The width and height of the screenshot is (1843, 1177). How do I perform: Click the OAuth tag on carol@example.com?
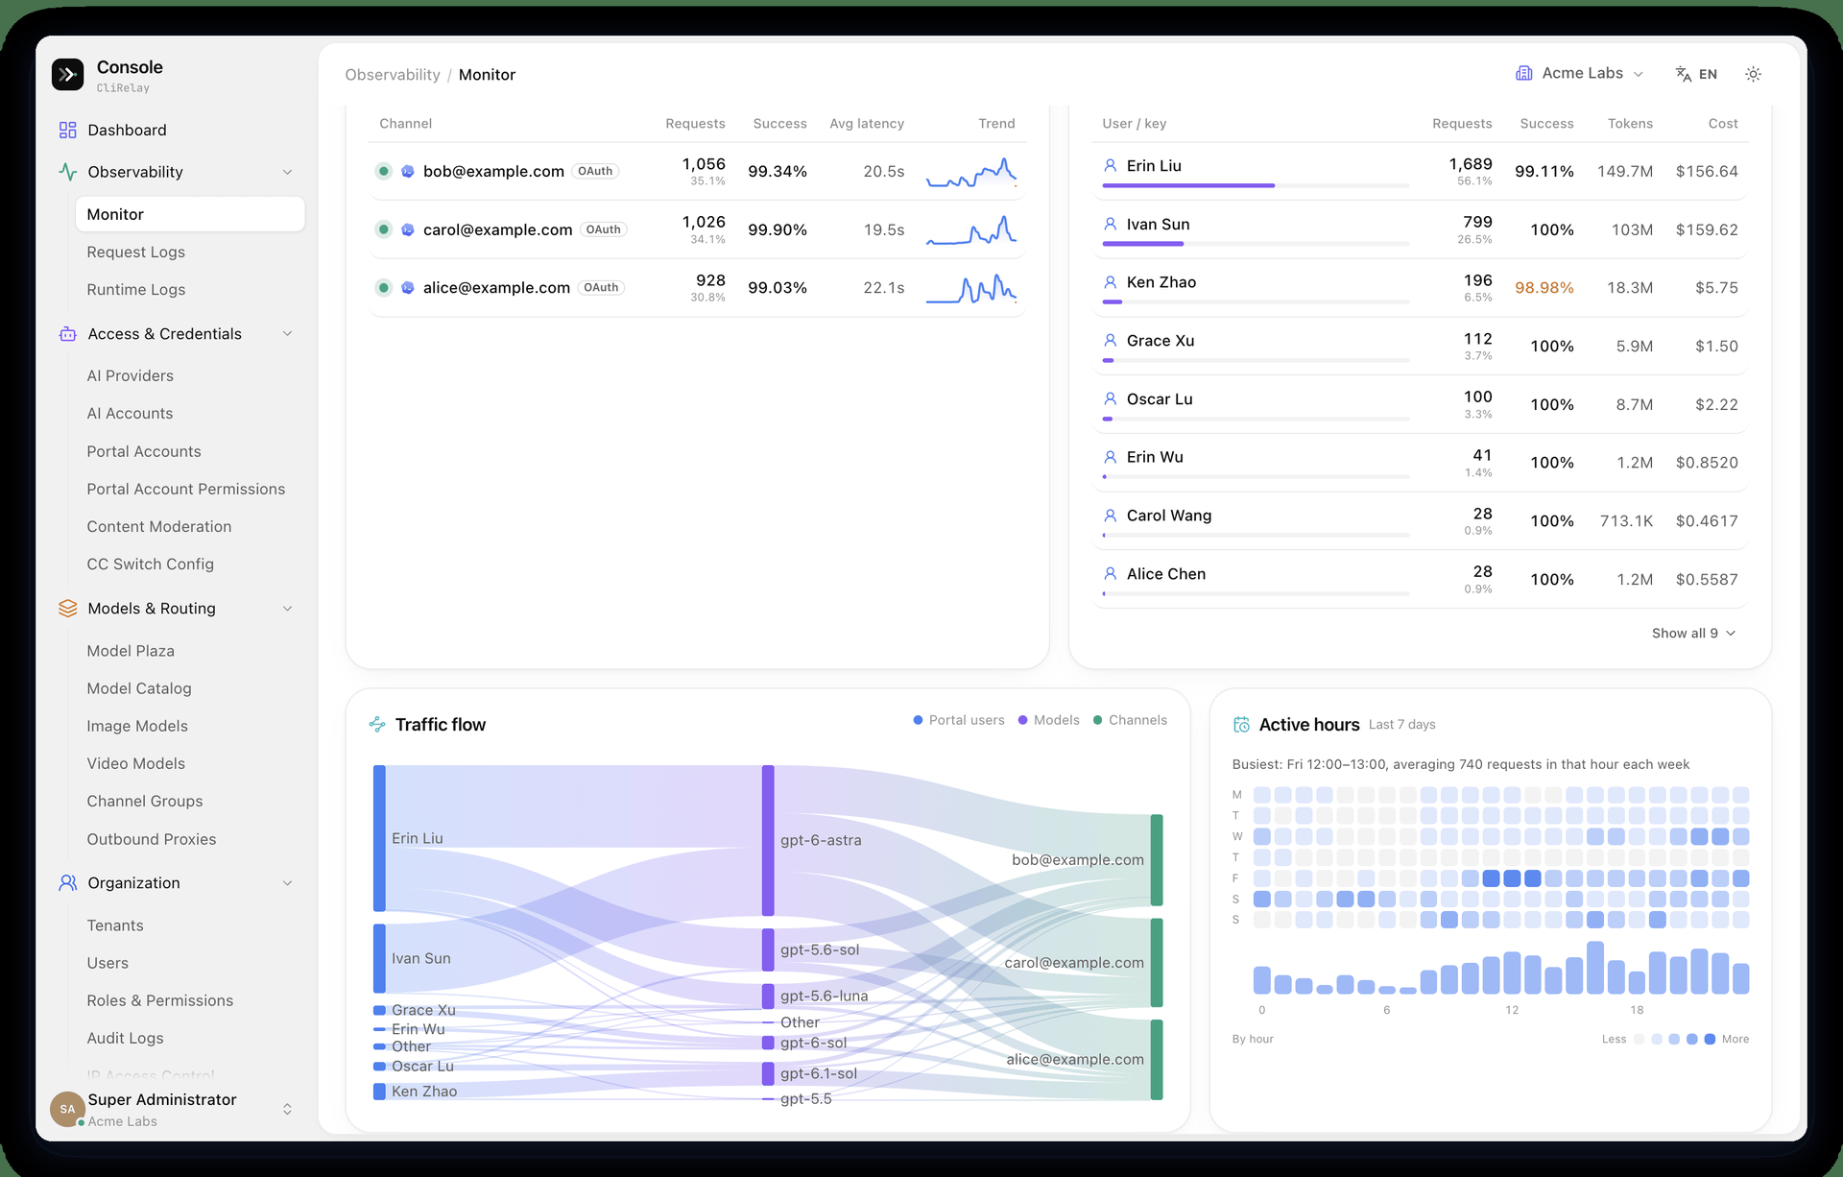tap(604, 229)
